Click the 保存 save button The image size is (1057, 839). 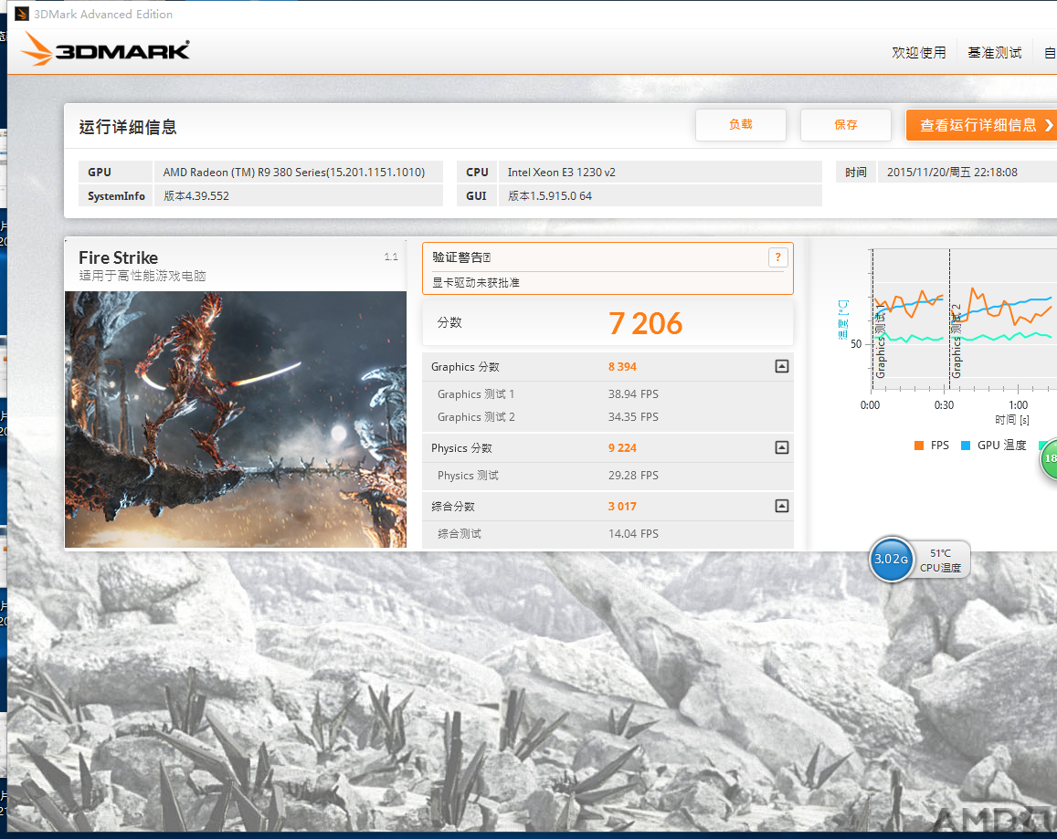[846, 125]
